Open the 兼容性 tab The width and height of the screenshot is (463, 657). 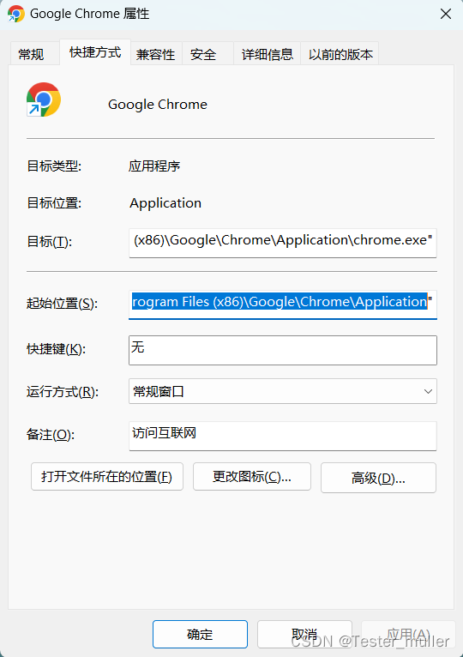(155, 54)
